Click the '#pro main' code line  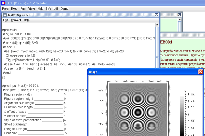tap(10, 30)
